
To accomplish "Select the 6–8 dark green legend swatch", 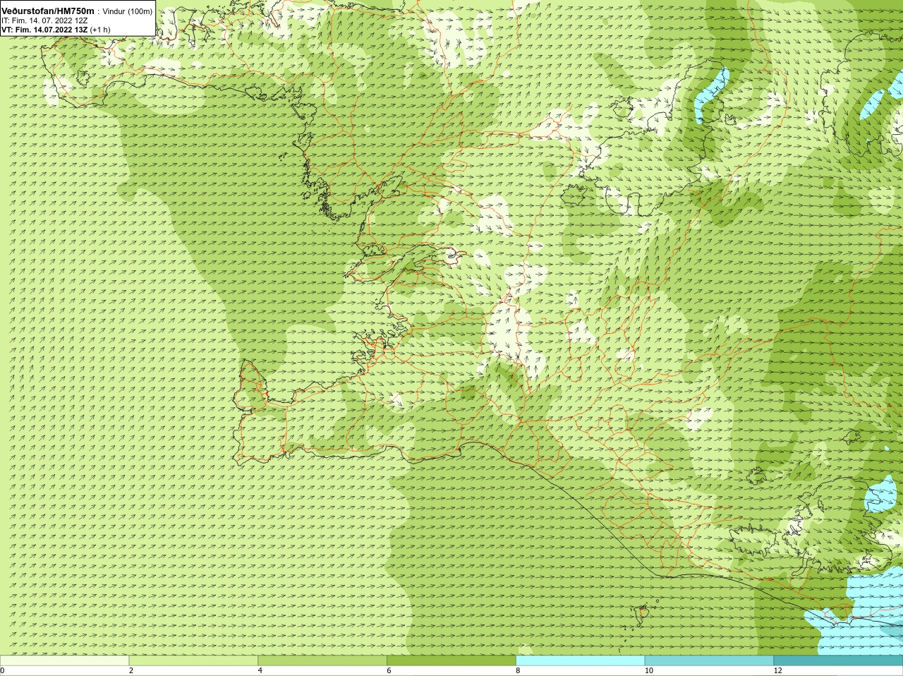I will (x=451, y=660).
